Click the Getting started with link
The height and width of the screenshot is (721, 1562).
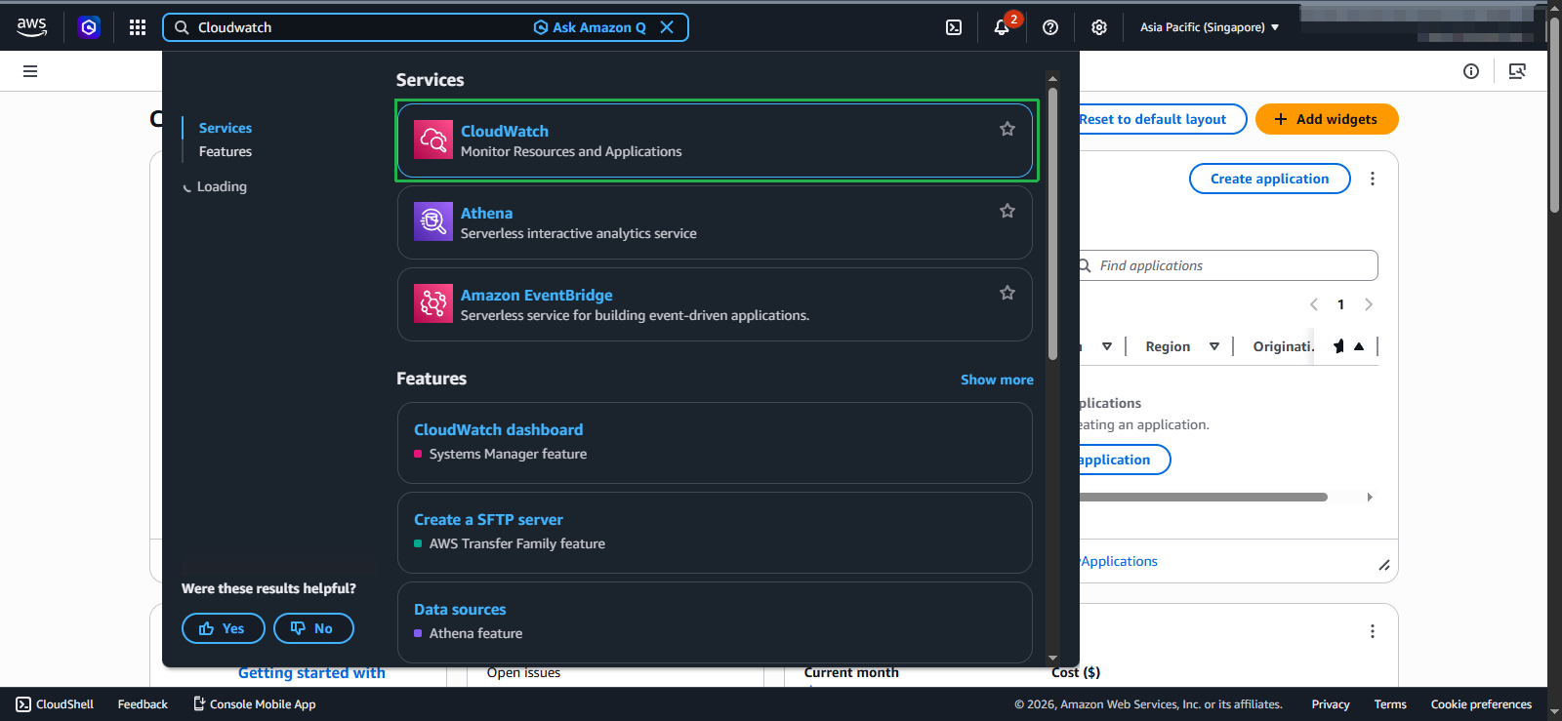[x=311, y=673]
